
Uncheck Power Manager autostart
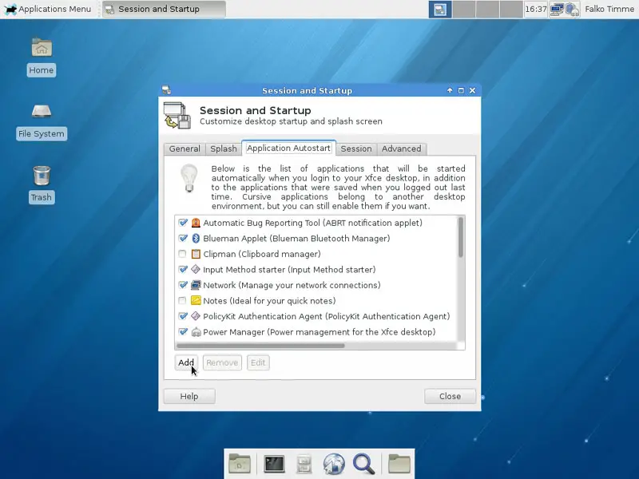point(183,332)
